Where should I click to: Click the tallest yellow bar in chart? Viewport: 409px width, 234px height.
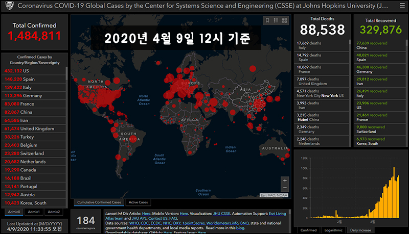tap(394, 192)
